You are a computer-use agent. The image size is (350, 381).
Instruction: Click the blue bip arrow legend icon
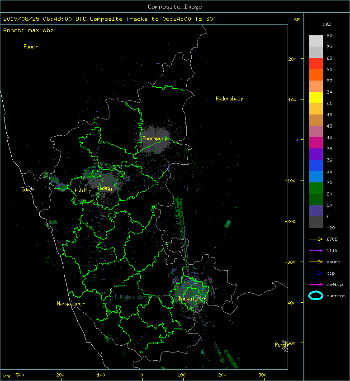click(x=316, y=273)
